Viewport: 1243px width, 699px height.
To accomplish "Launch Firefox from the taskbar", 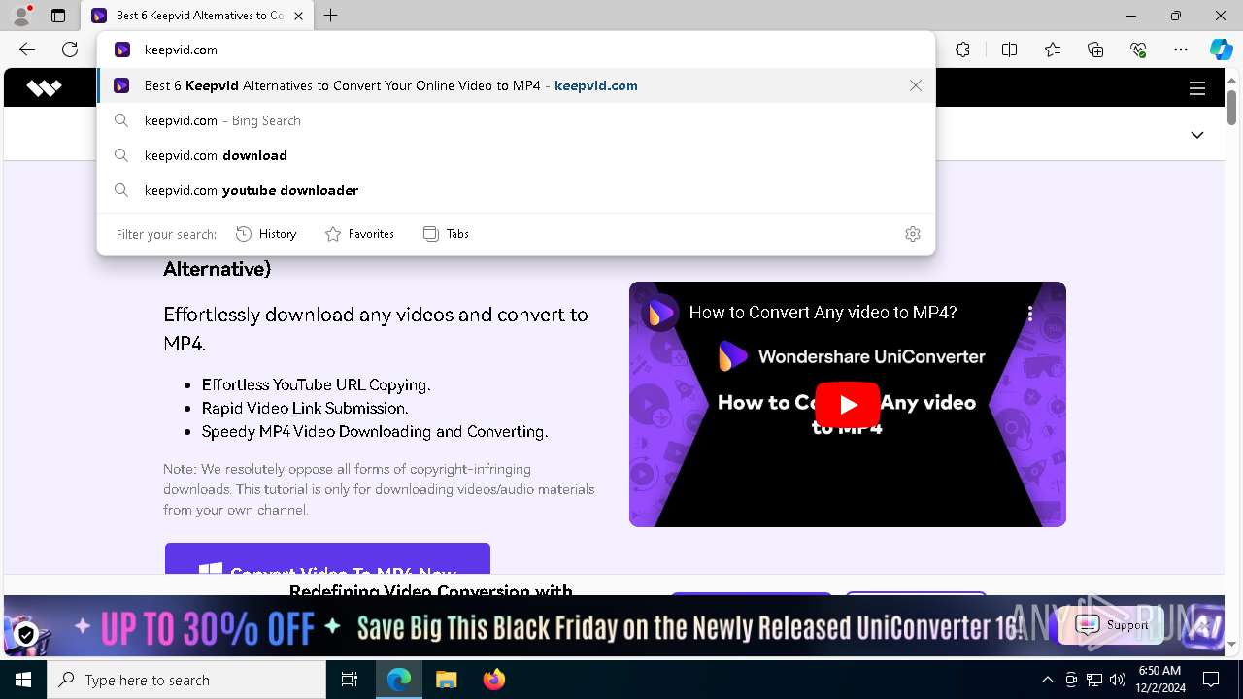I will click(x=493, y=680).
